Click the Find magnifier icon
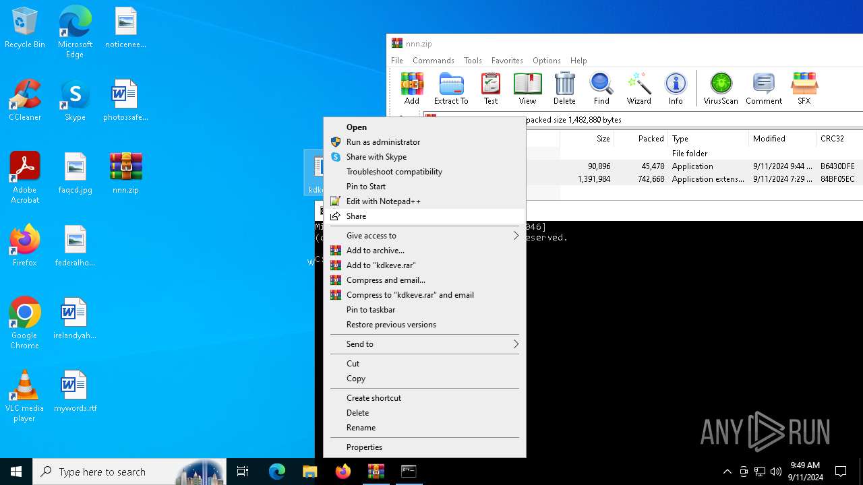 (601, 88)
